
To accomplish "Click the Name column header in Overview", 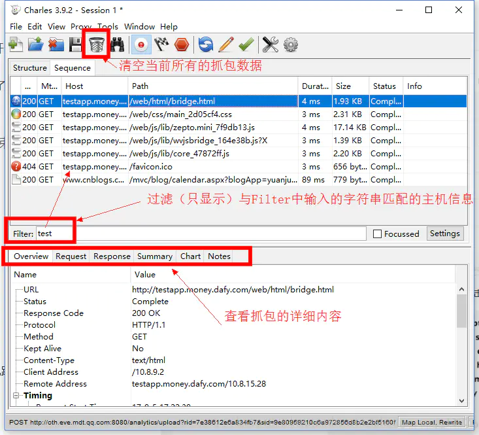I will (71, 275).
